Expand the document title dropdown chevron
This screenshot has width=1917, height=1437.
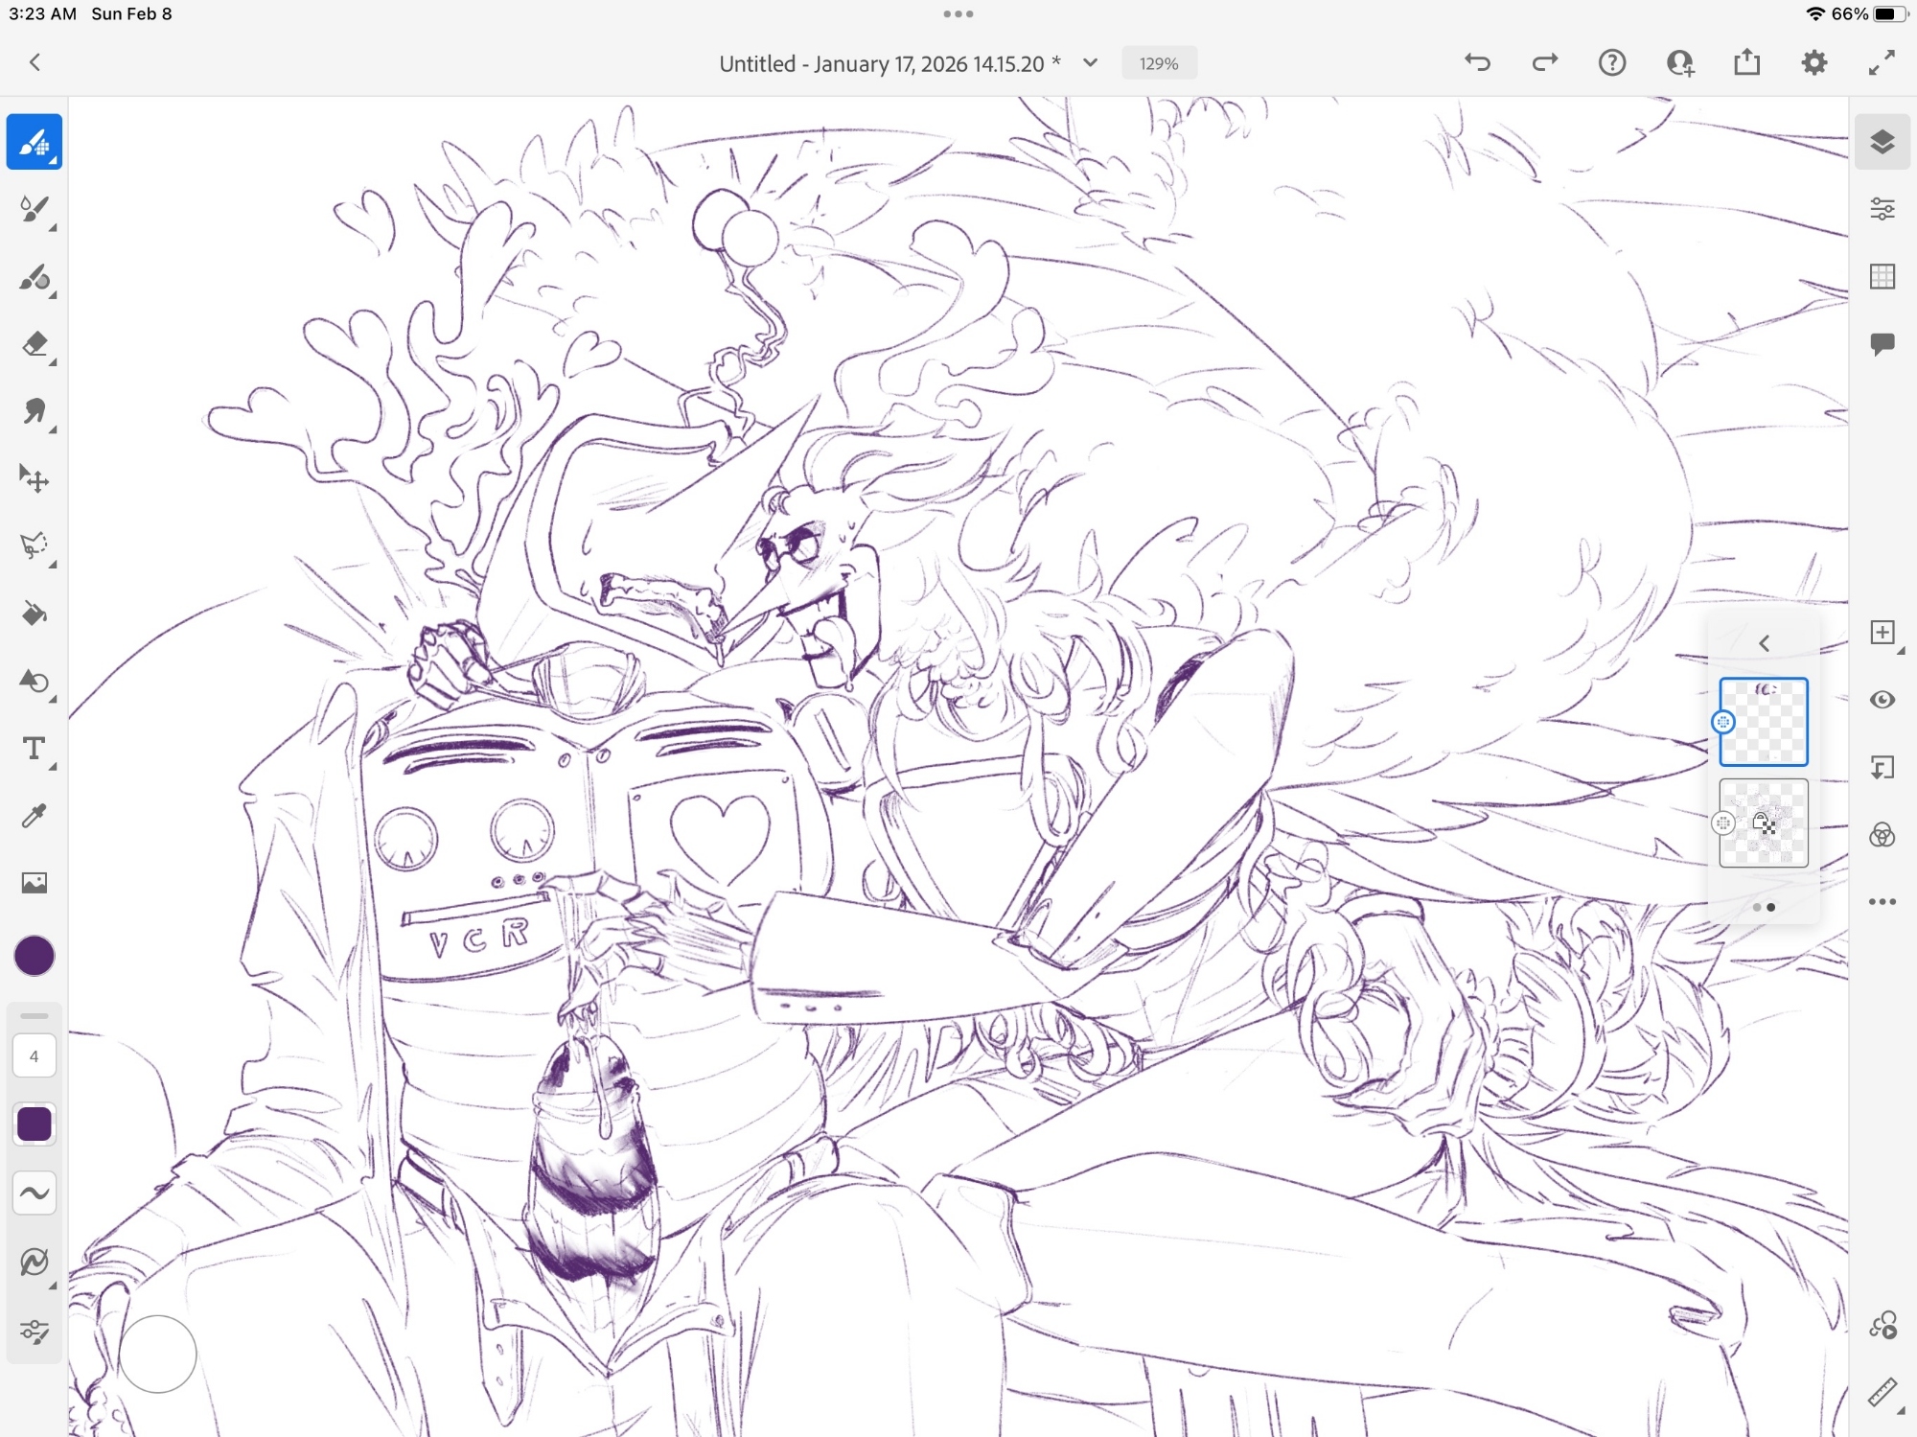click(x=1091, y=63)
